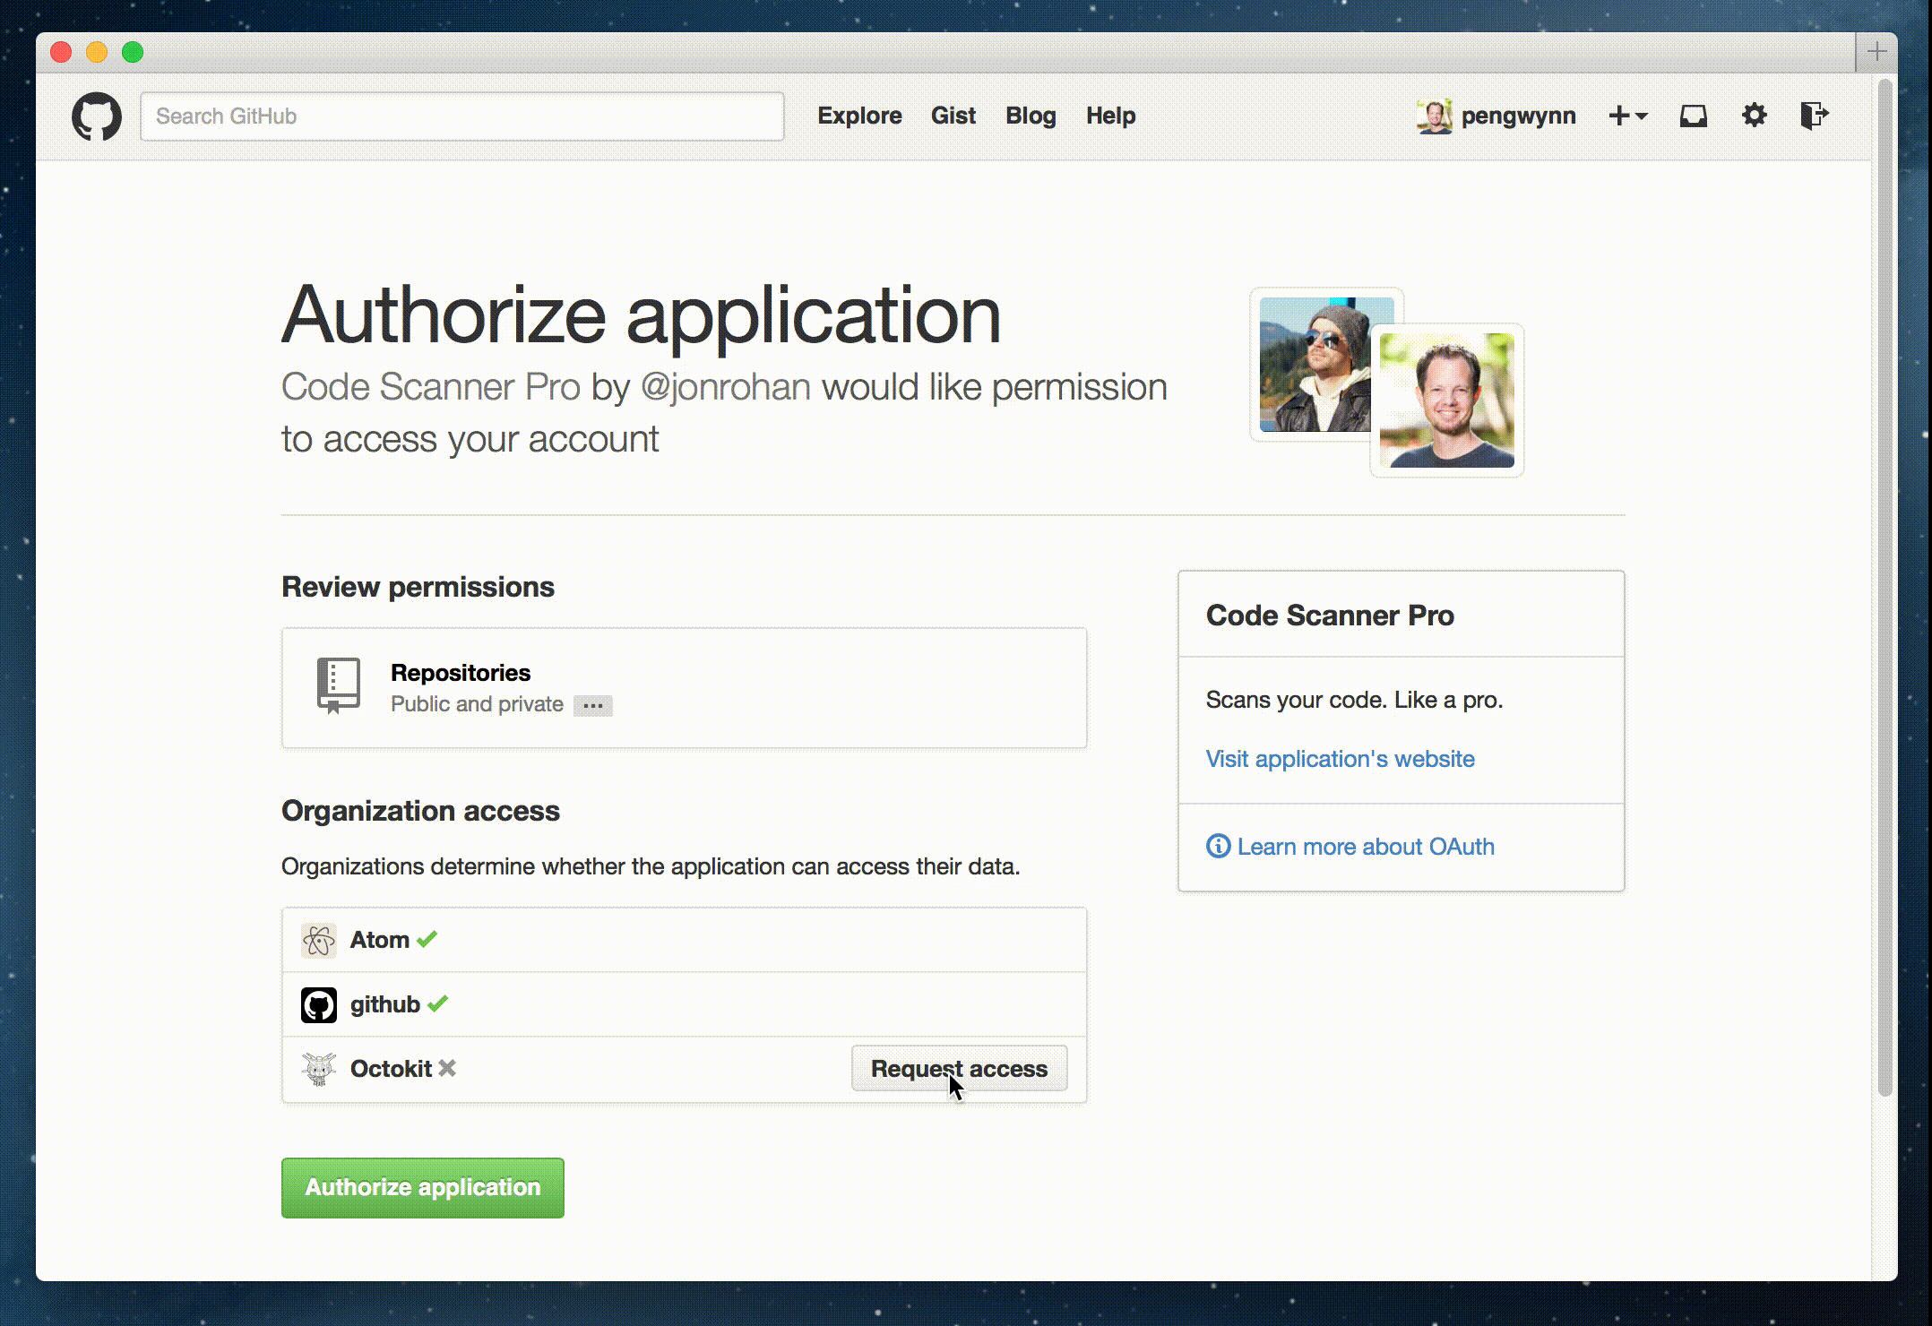Click the Atom organization icon
This screenshot has width=1932, height=1326.
318,941
